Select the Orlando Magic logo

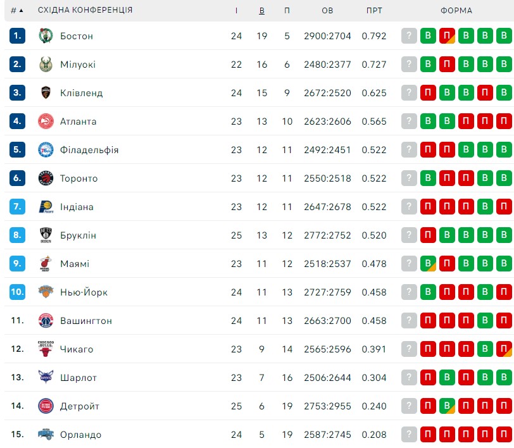coord(46,434)
